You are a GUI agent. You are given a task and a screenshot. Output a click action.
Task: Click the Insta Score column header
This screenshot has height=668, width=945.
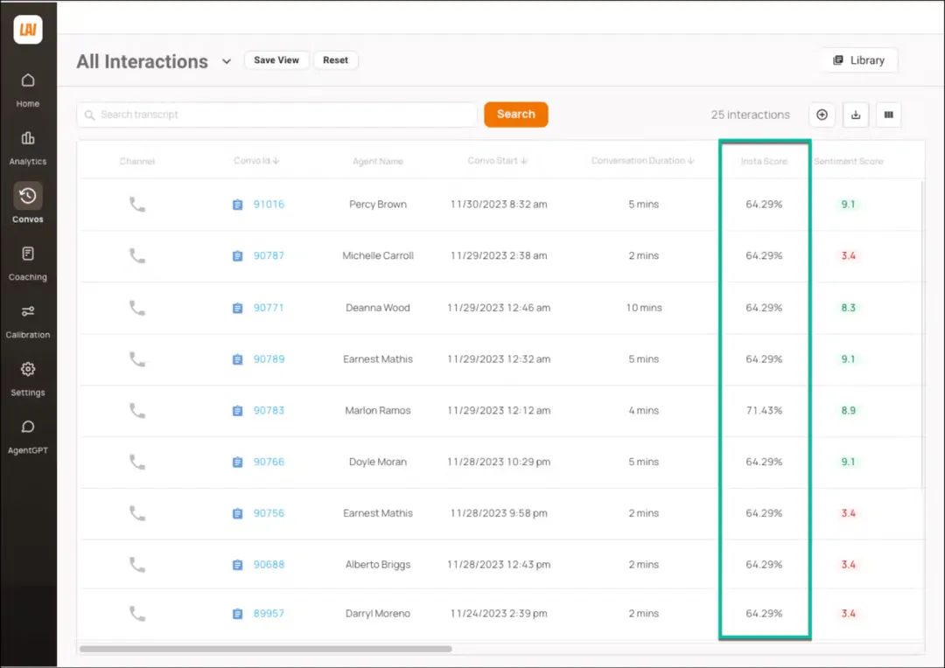[x=764, y=162]
